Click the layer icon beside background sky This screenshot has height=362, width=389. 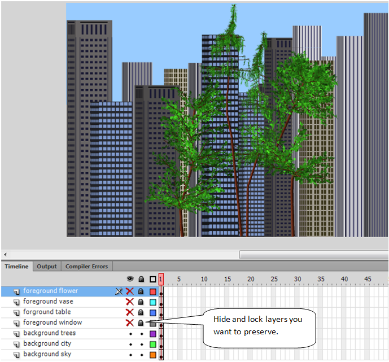[16, 355]
